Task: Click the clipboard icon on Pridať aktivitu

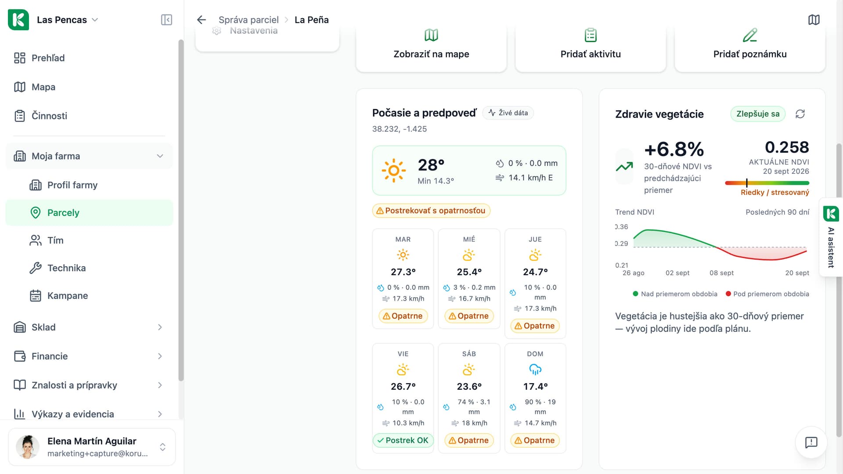Action: (591, 35)
